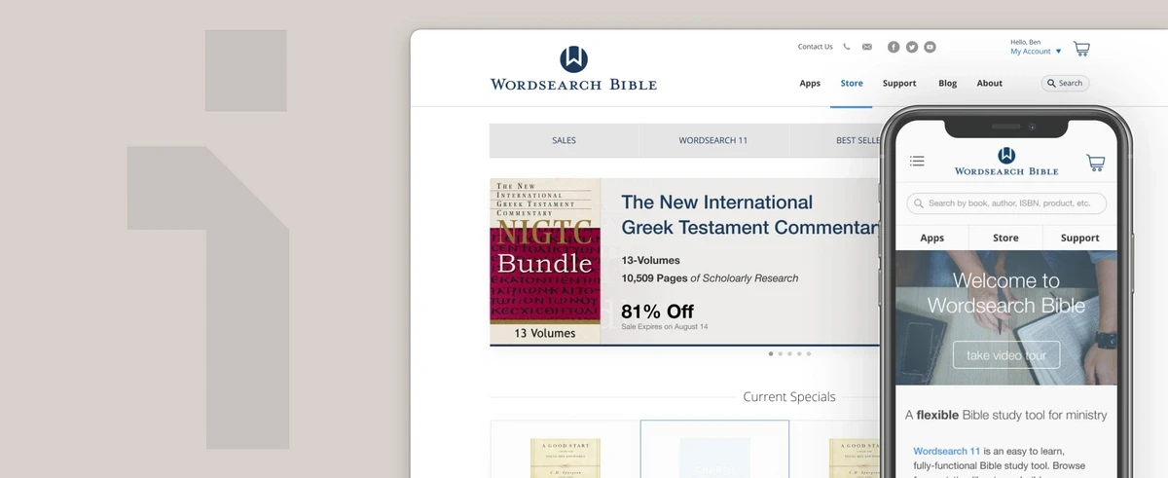Viewport: 1168px width, 478px height.
Task: Open the YouTube social icon
Action: 930,47
